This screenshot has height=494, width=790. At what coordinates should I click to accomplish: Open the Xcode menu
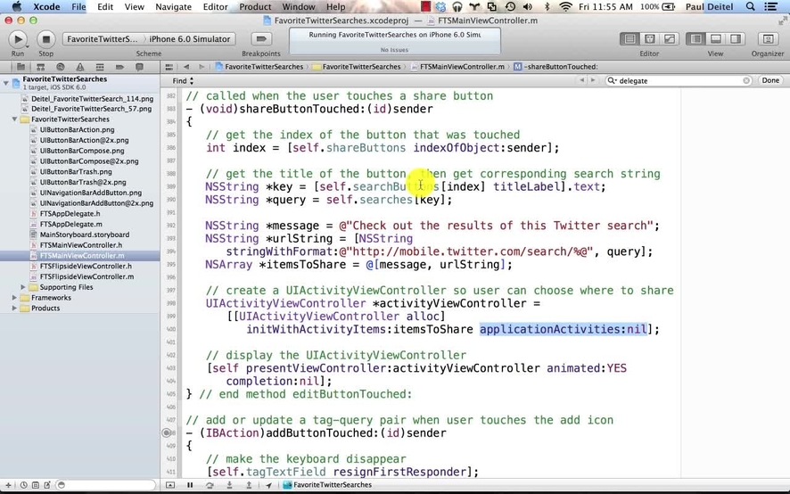pyautogui.click(x=46, y=6)
